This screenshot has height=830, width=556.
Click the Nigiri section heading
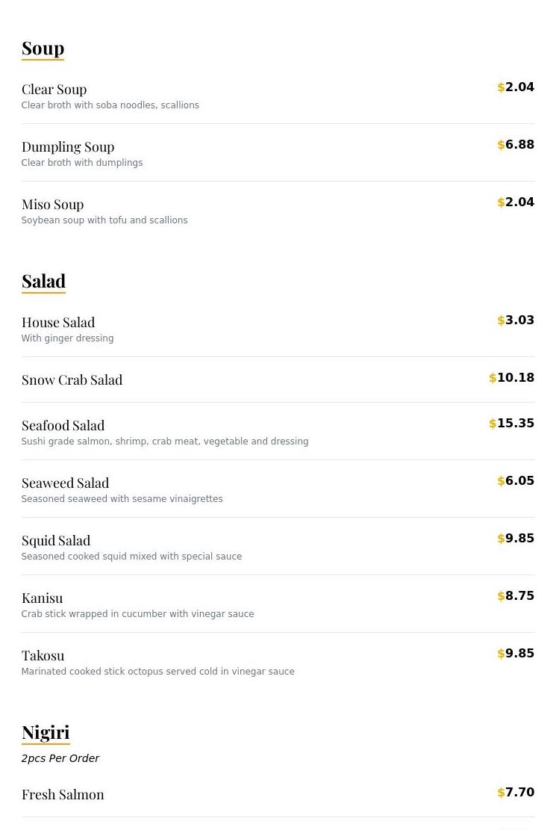point(46,733)
